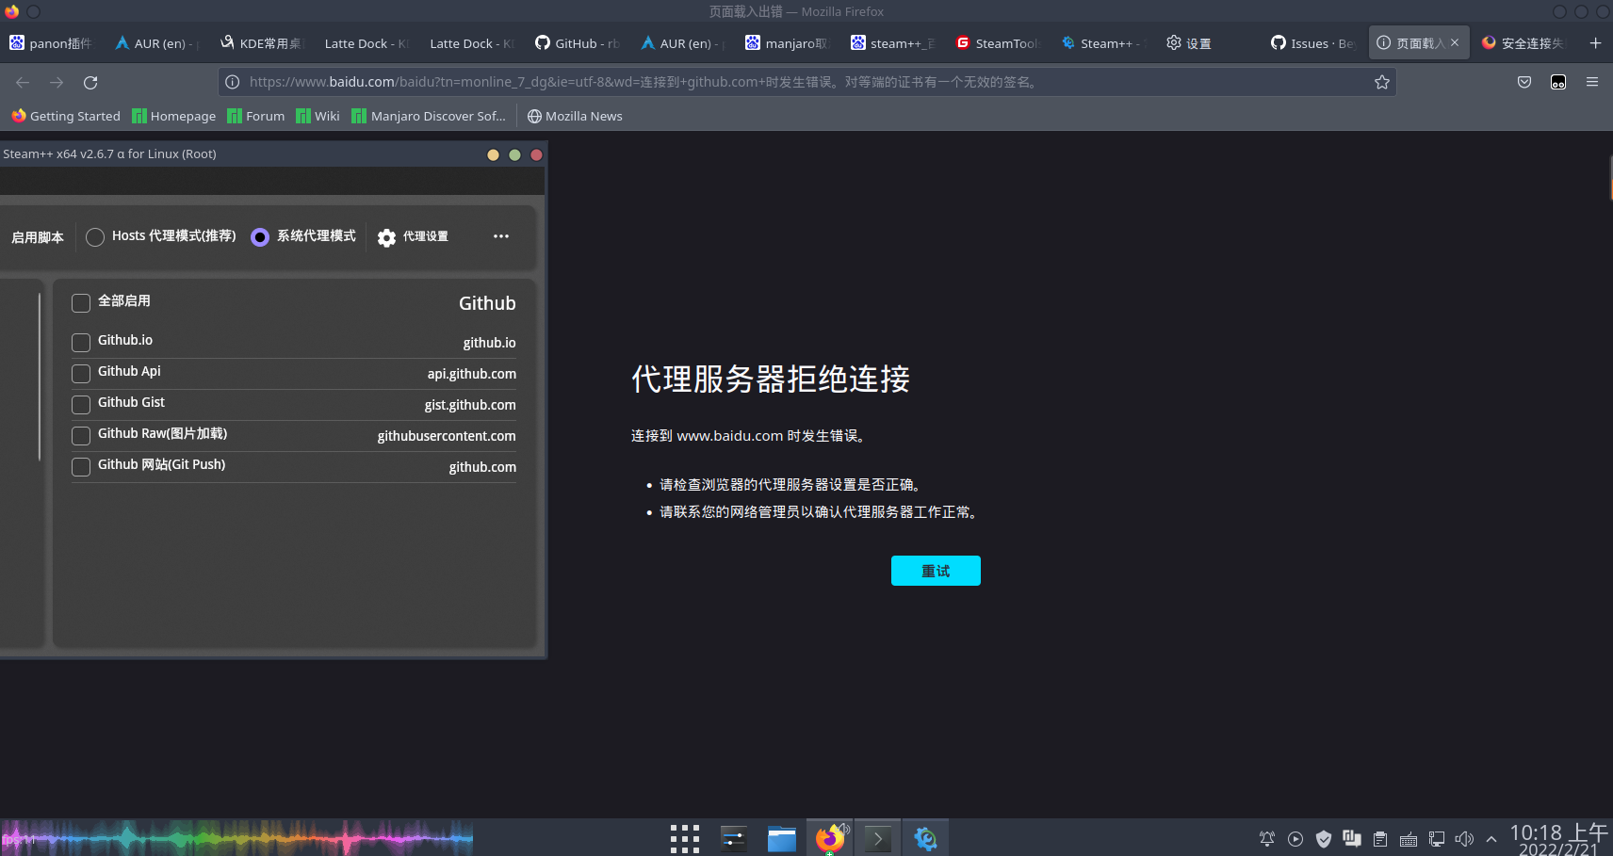The width and height of the screenshot is (1613, 856).
Task: Open the terminal from the dock
Action: click(x=878, y=838)
